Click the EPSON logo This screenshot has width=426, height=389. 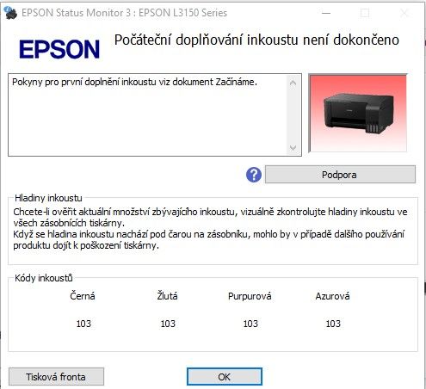pyautogui.click(x=59, y=49)
